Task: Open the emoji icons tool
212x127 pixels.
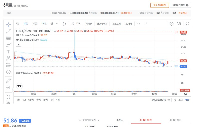Action: pos(8,72)
